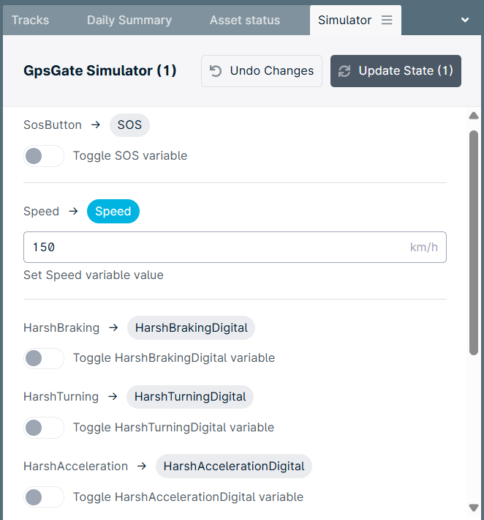Click the scrollbar down arrow
Screen dimensions: 484x520
click(474, 508)
